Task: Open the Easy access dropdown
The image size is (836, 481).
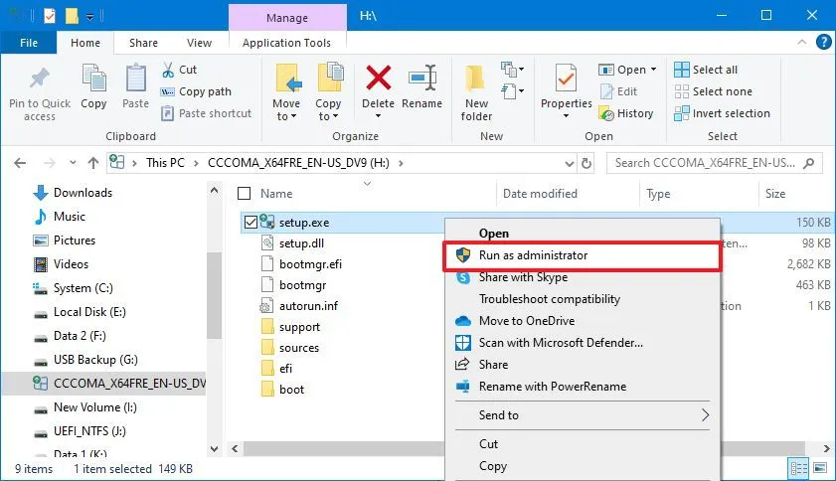Action: coord(512,91)
